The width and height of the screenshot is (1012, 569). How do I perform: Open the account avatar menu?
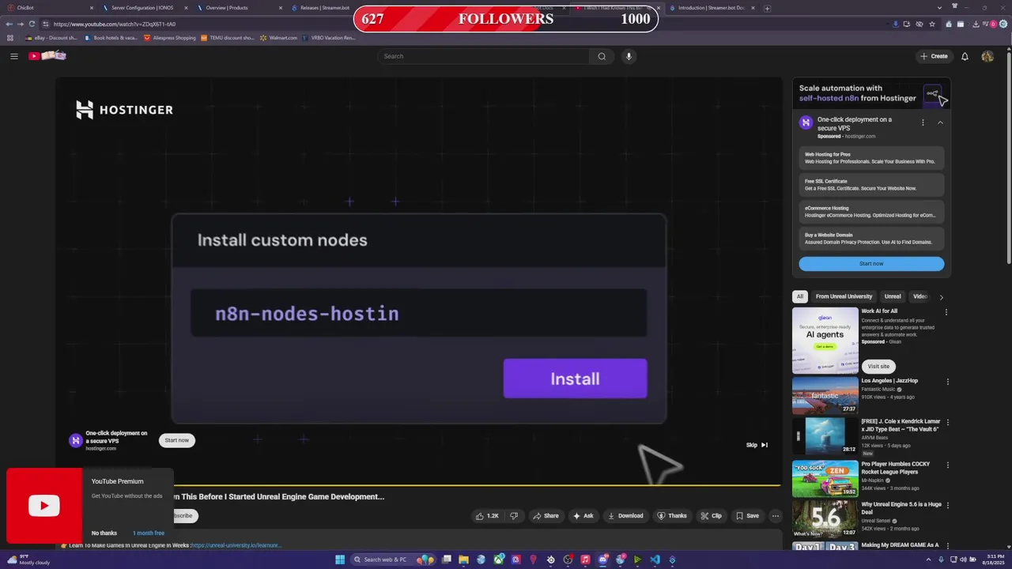click(x=987, y=56)
